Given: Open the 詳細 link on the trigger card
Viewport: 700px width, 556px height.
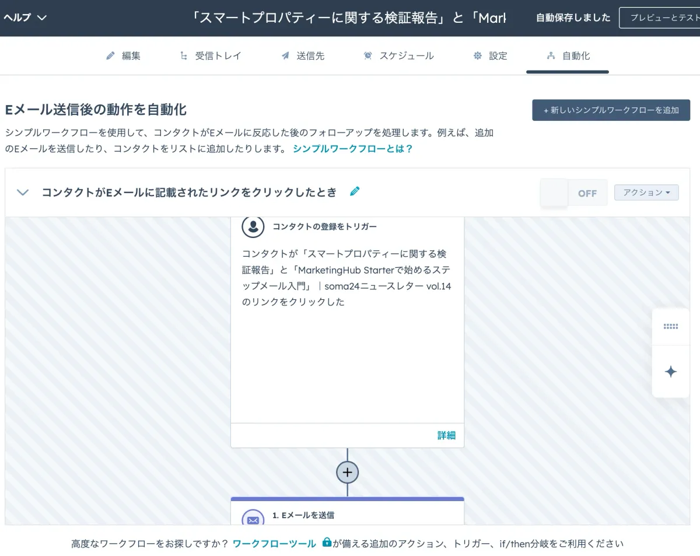Looking at the screenshot, I should 446,435.
